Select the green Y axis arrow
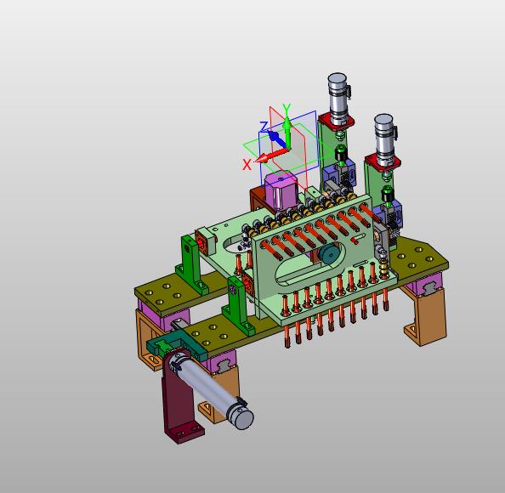Screen dimensions: 505x493 tap(287, 133)
